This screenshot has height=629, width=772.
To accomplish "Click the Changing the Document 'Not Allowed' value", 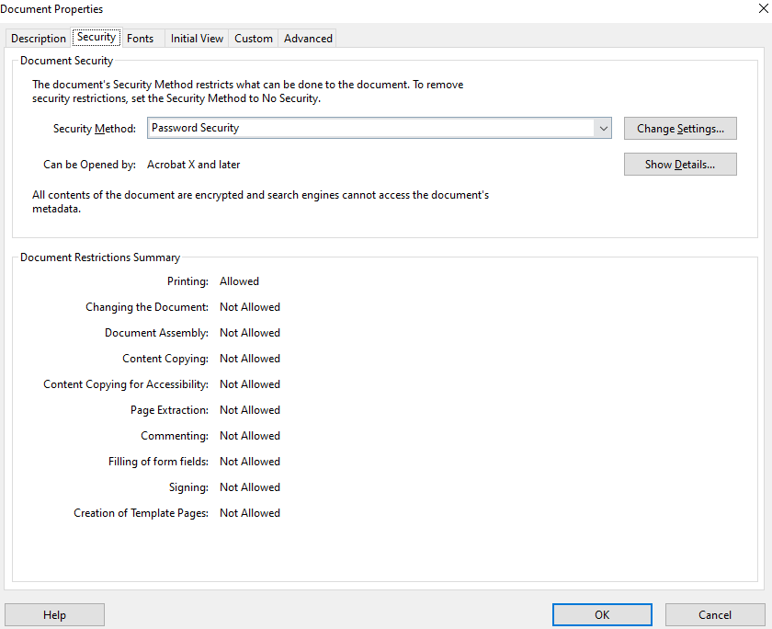I will (250, 307).
